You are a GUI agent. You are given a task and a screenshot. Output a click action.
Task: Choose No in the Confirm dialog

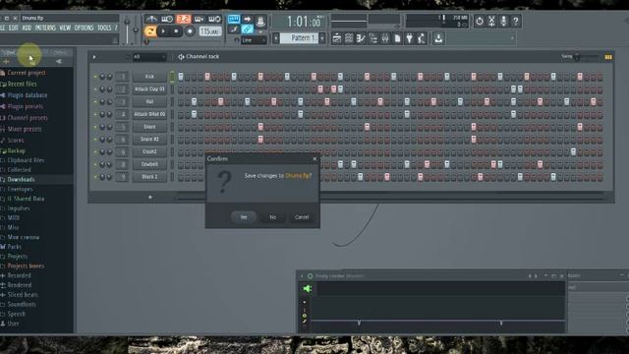(x=273, y=217)
